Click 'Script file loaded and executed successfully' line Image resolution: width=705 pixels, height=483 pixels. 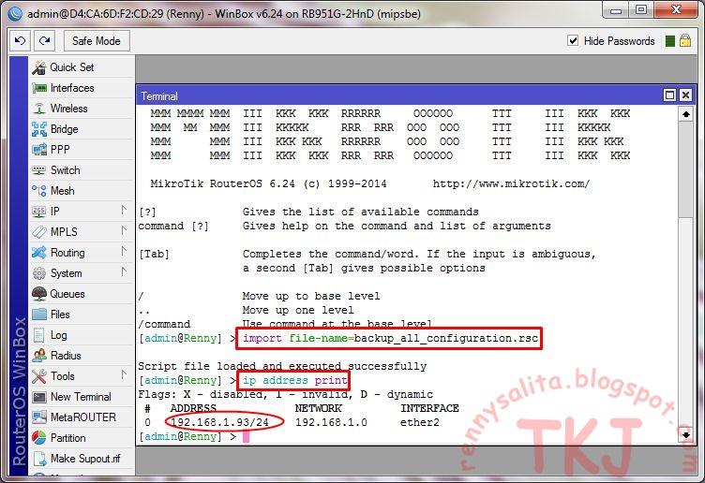coord(282,366)
